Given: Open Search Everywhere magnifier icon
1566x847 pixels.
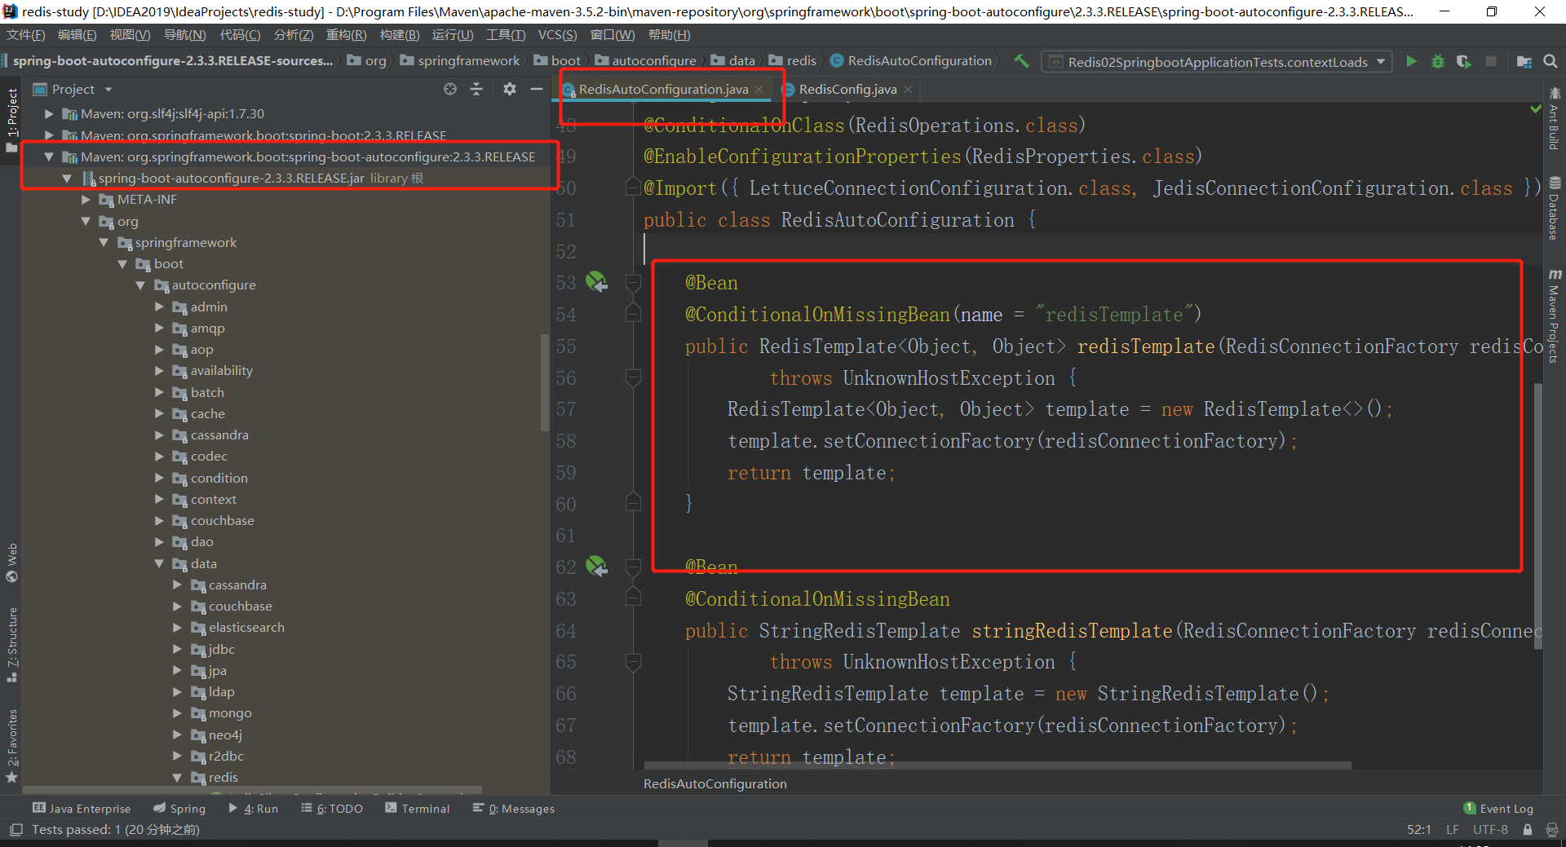Looking at the screenshot, I should tap(1551, 61).
